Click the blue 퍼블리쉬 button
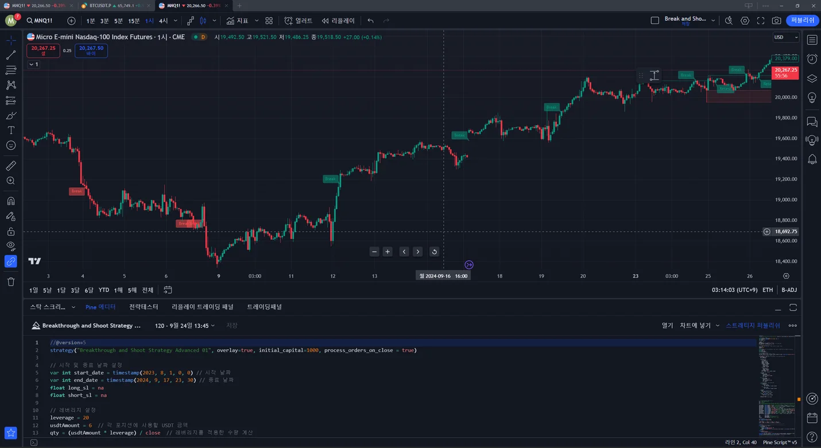The height and width of the screenshot is (448, 821). tap(803, 20)
